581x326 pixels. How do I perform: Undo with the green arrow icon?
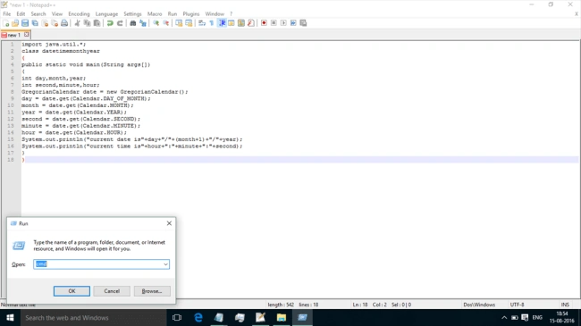[110, 23]
